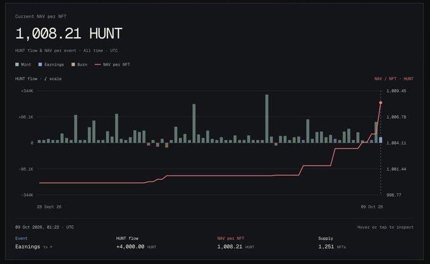Select the highlighted light-blue Earnings bar at chart end
Screen dimensions: 430x264
pos(381,140)
